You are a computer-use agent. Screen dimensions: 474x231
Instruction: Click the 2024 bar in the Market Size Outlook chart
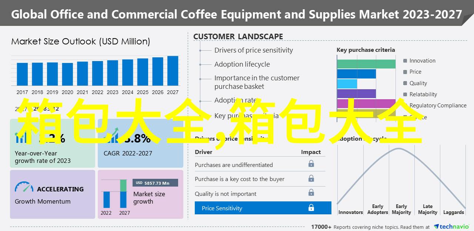(128, 73)
